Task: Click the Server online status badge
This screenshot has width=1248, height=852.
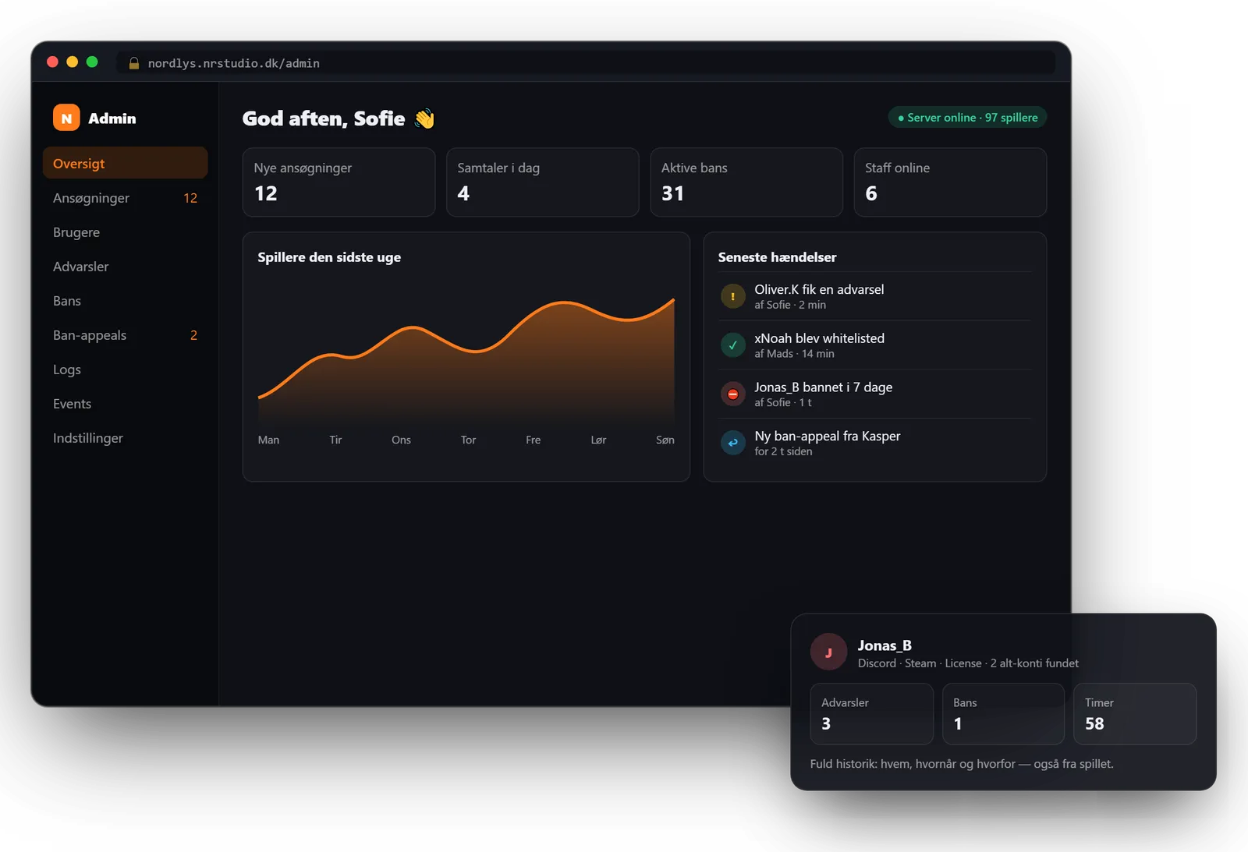Action: [x=967, y=118]
